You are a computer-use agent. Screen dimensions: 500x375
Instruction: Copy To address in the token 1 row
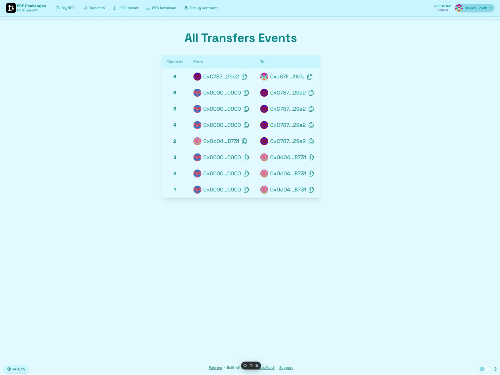tap(311, 190)
